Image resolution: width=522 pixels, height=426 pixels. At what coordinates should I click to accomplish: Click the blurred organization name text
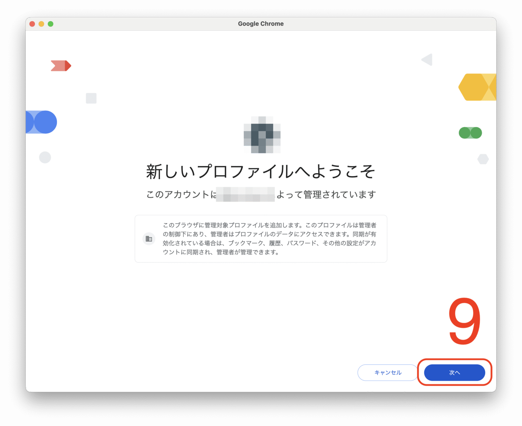click(245, 194)
